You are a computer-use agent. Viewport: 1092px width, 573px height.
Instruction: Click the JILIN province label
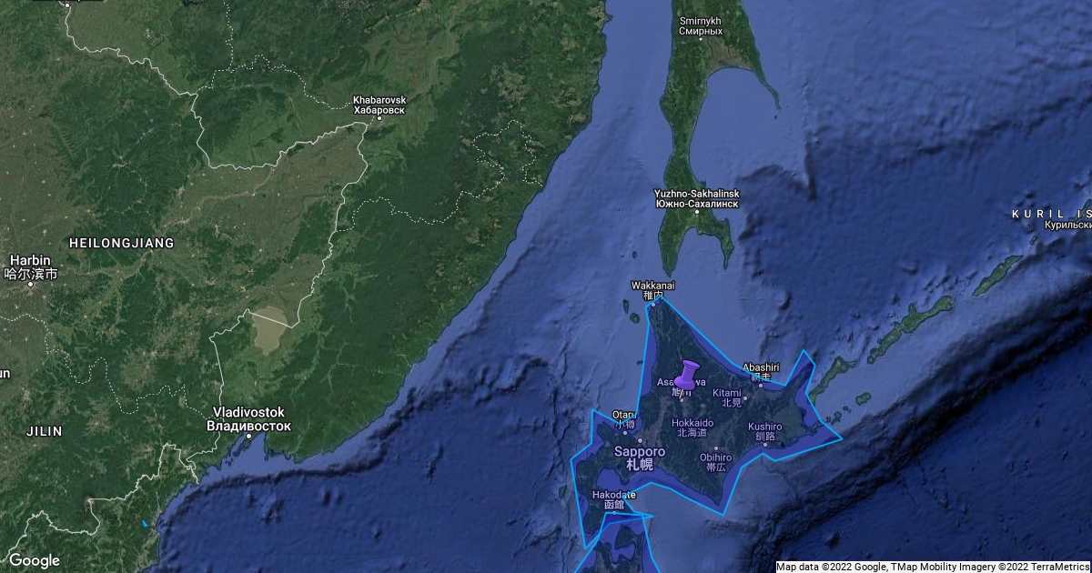click(45, 431)
